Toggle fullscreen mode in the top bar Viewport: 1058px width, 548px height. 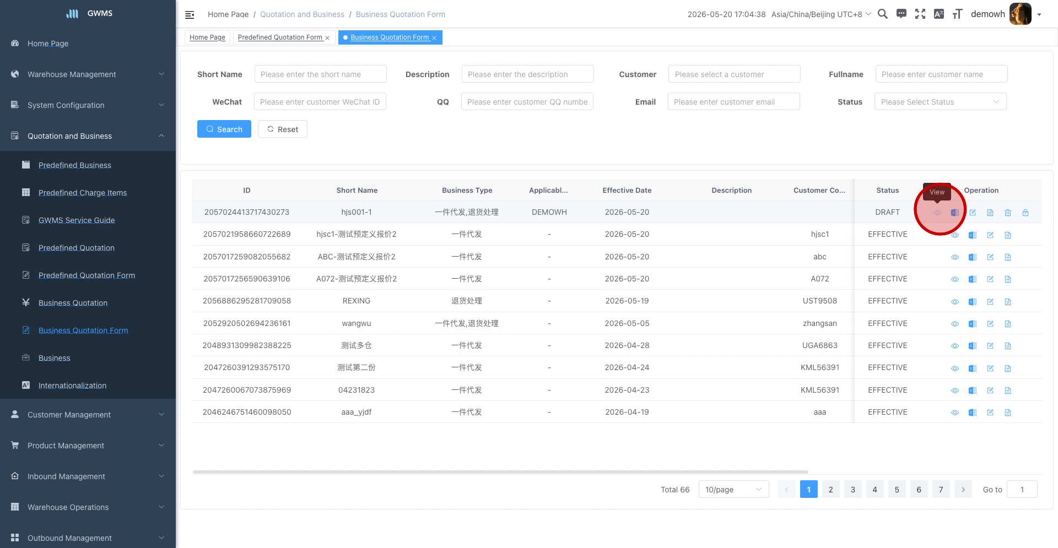920,14
